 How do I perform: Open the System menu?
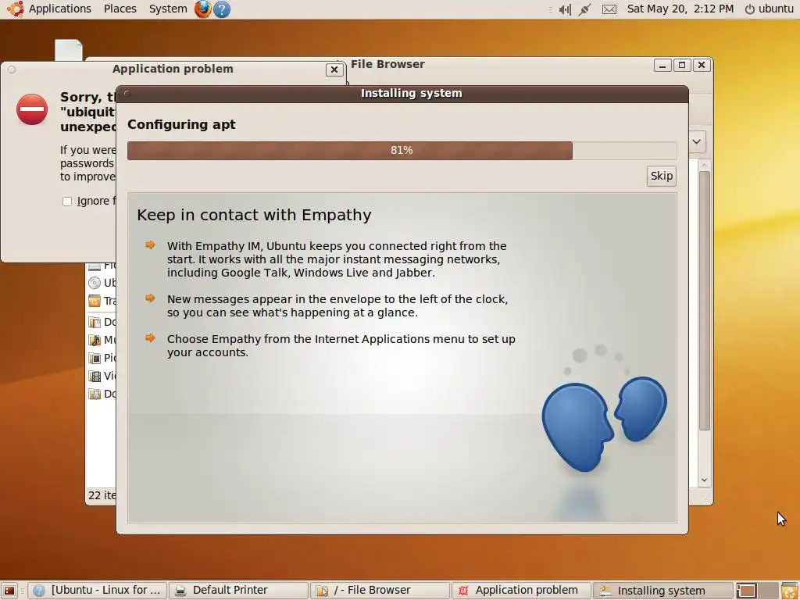pos(168,9)
